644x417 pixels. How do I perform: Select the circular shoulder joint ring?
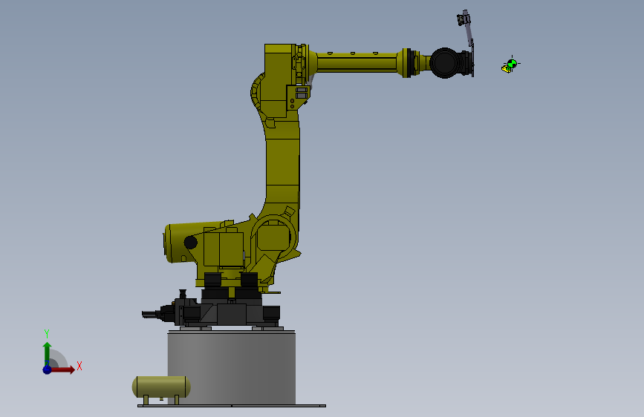(x=273, y=236)
